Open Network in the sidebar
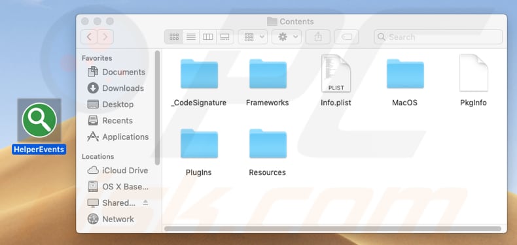 (111, 219)
